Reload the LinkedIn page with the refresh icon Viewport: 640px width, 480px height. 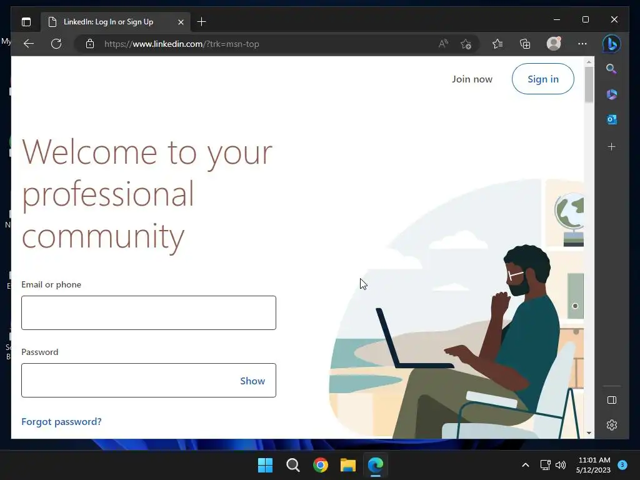tap(56, 44)
